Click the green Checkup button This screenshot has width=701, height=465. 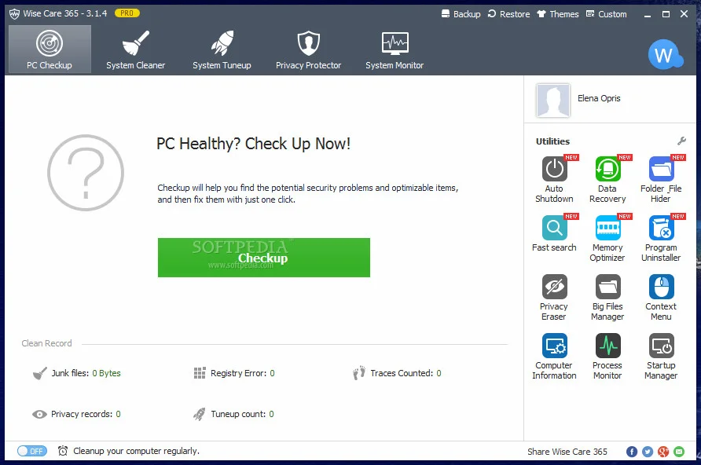(263, 257)
